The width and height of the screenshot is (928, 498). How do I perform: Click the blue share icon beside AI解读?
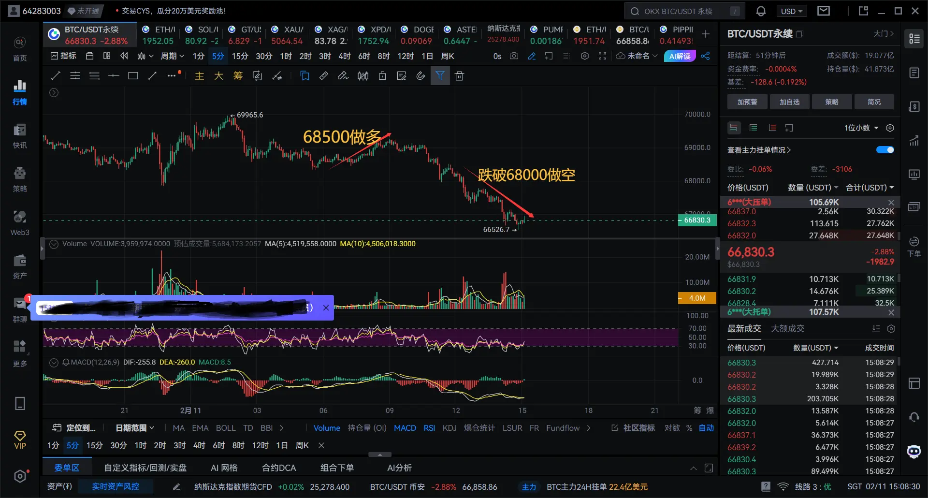pos(706,56)
